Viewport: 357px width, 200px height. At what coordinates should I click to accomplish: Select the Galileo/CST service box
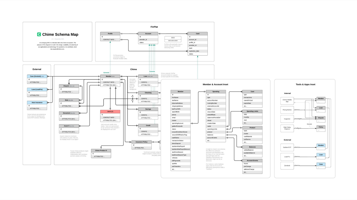click(287, 147)
